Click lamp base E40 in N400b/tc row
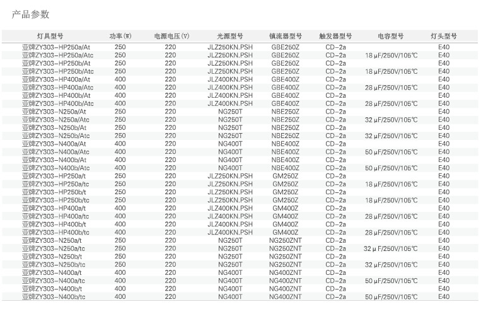 pos(444,297)
